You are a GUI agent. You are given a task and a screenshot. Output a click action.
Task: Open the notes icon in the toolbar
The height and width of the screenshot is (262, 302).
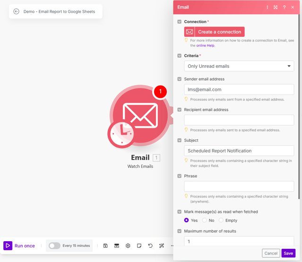[x=139, y=245]
